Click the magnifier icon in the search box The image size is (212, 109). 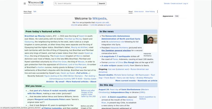pyautogui.click(x=56, y=3)
